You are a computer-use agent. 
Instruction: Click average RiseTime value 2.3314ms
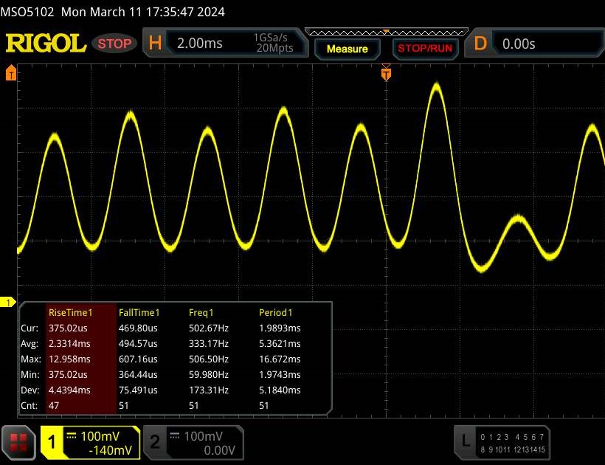pos(69,343)
